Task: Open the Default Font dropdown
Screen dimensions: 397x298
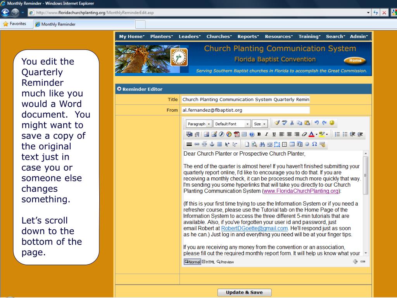Action: click(232, 124)
